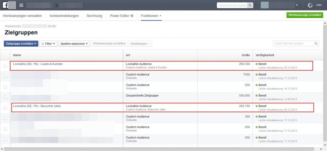Click the Filter sliders icon

[43, 44]
